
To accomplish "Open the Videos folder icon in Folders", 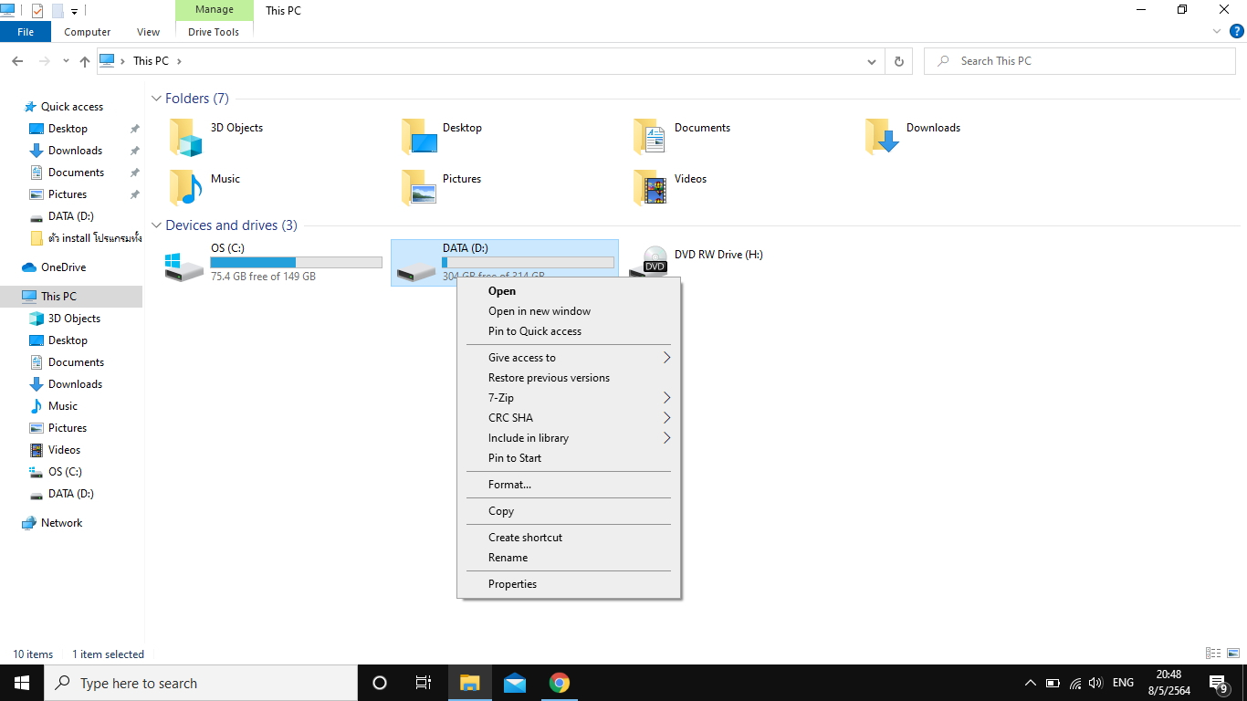I will pos(651,188).
